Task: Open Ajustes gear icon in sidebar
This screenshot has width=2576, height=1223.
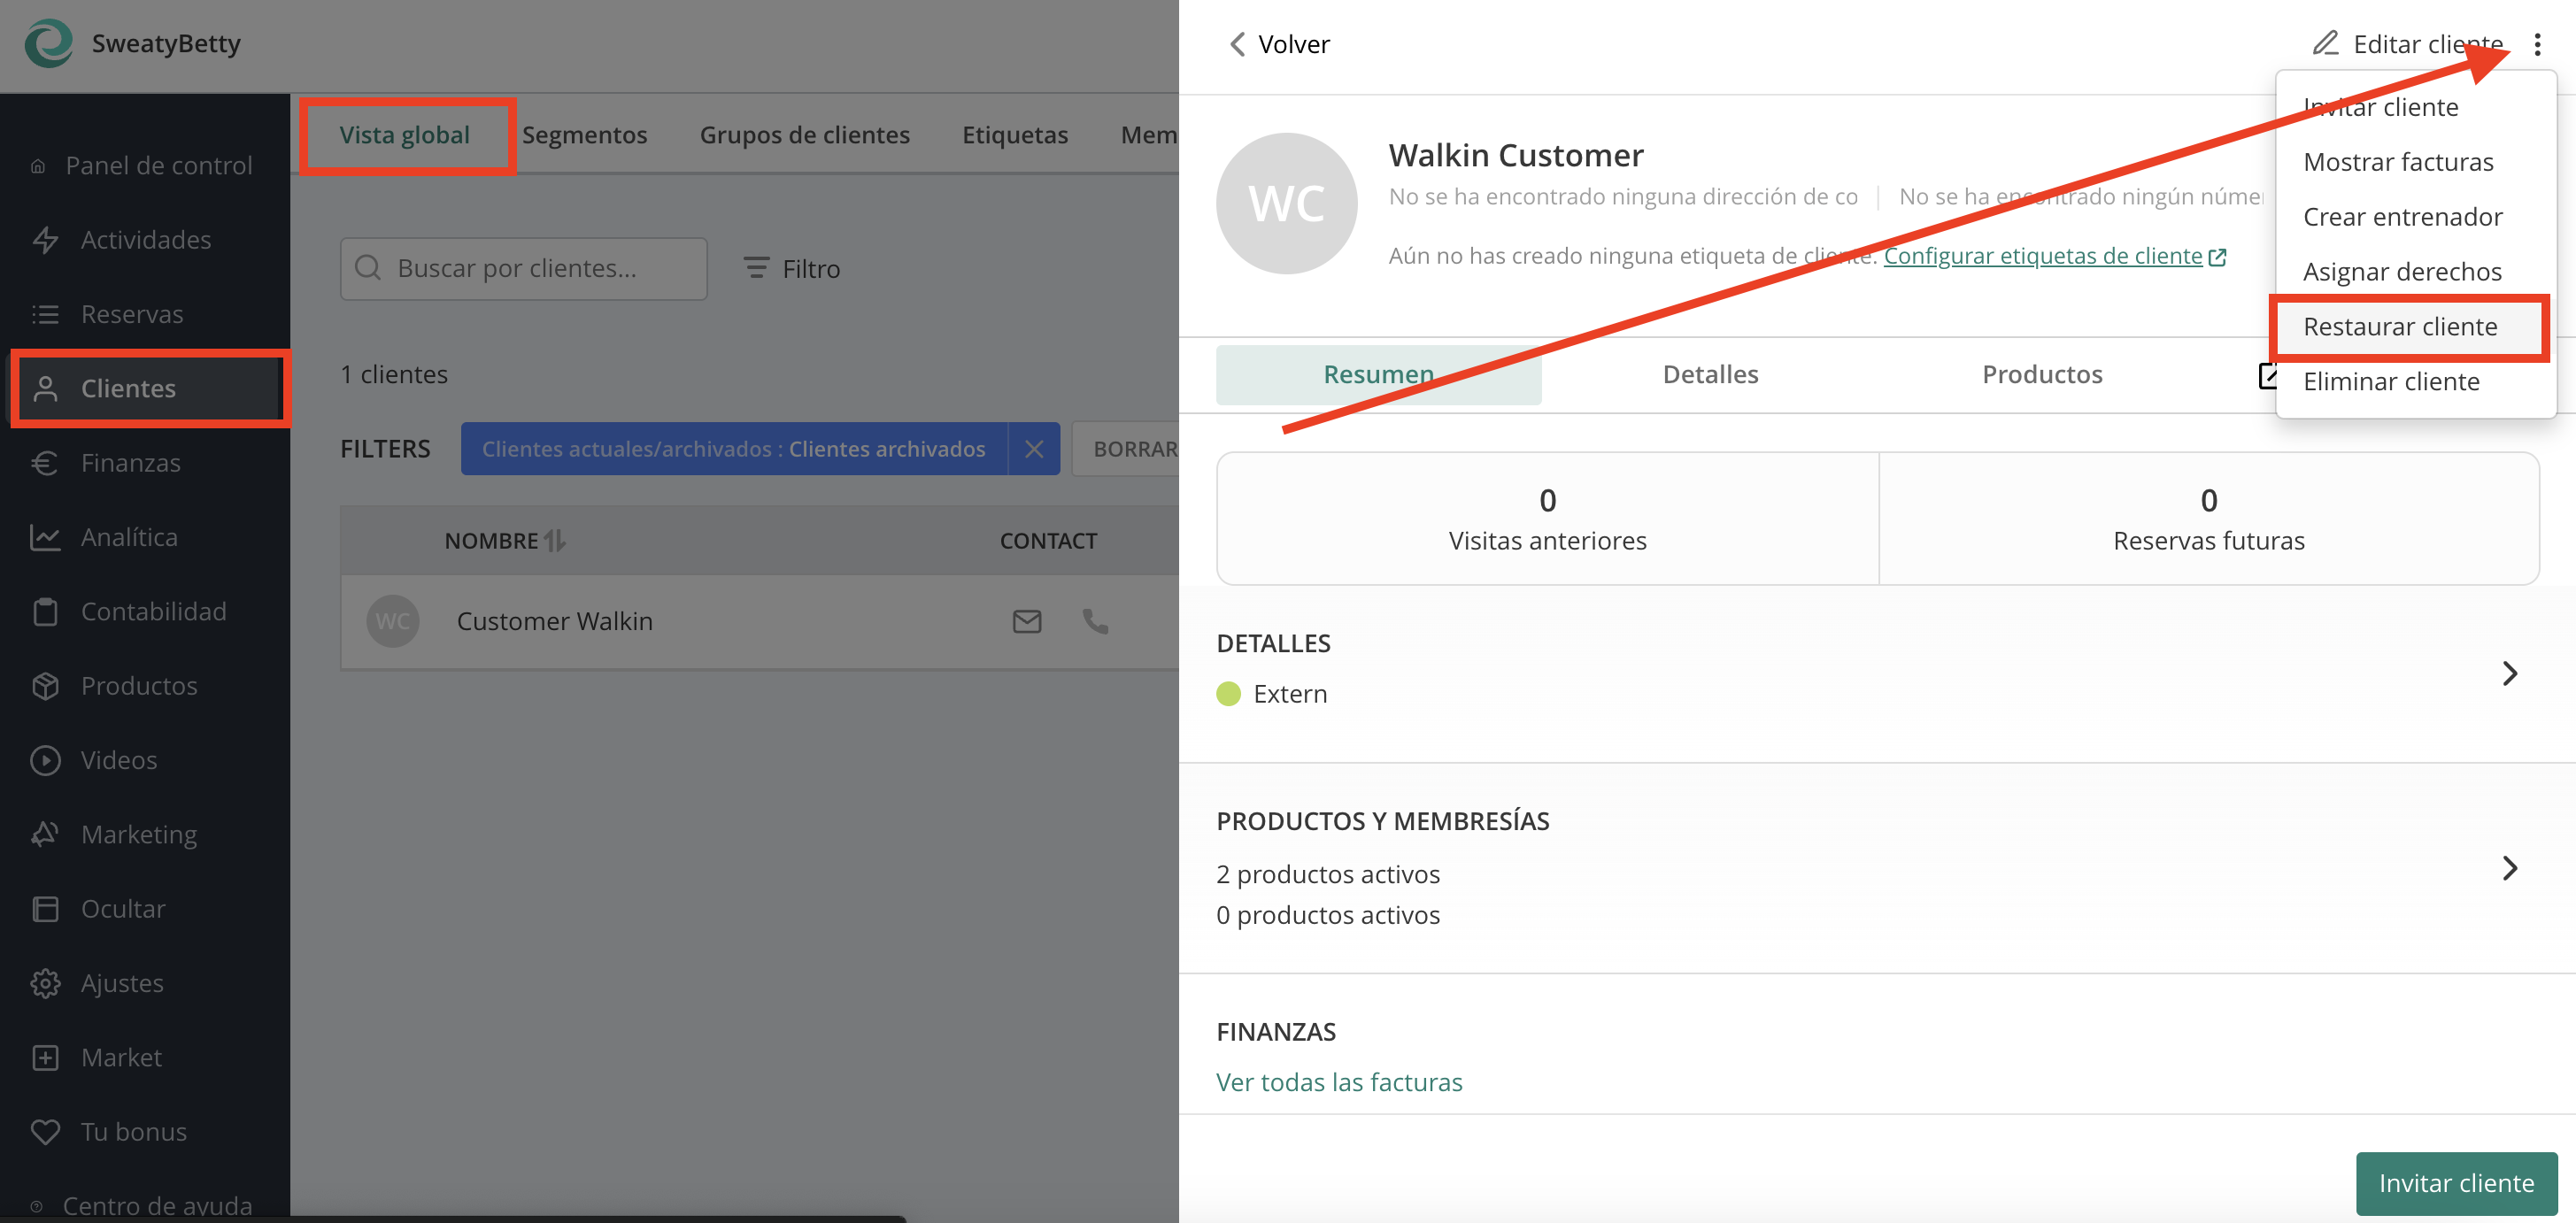Action: point(45,983)
